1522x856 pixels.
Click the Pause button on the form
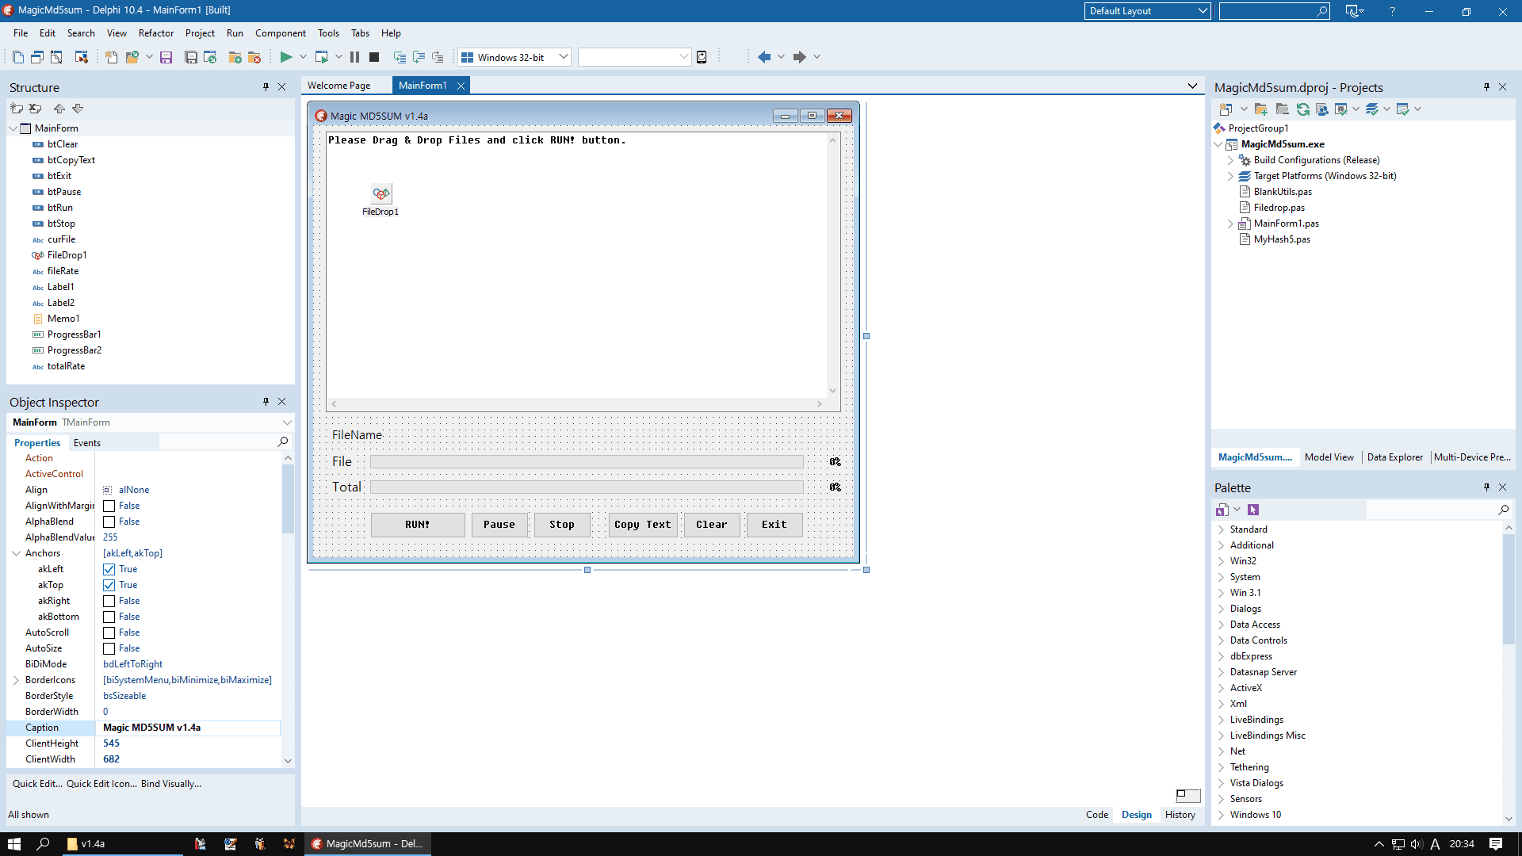click(499, 525)
